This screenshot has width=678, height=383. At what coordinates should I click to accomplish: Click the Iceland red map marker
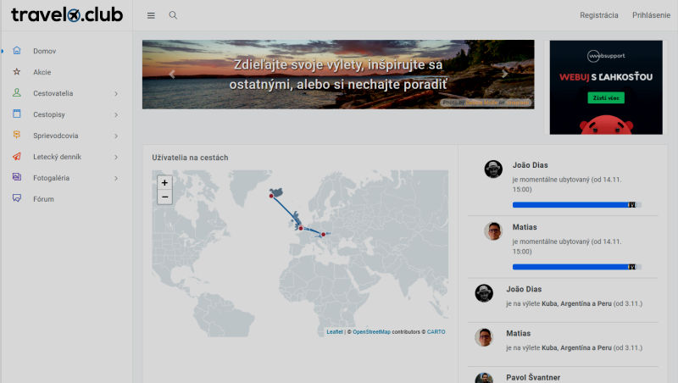click(x=271, y=197)
